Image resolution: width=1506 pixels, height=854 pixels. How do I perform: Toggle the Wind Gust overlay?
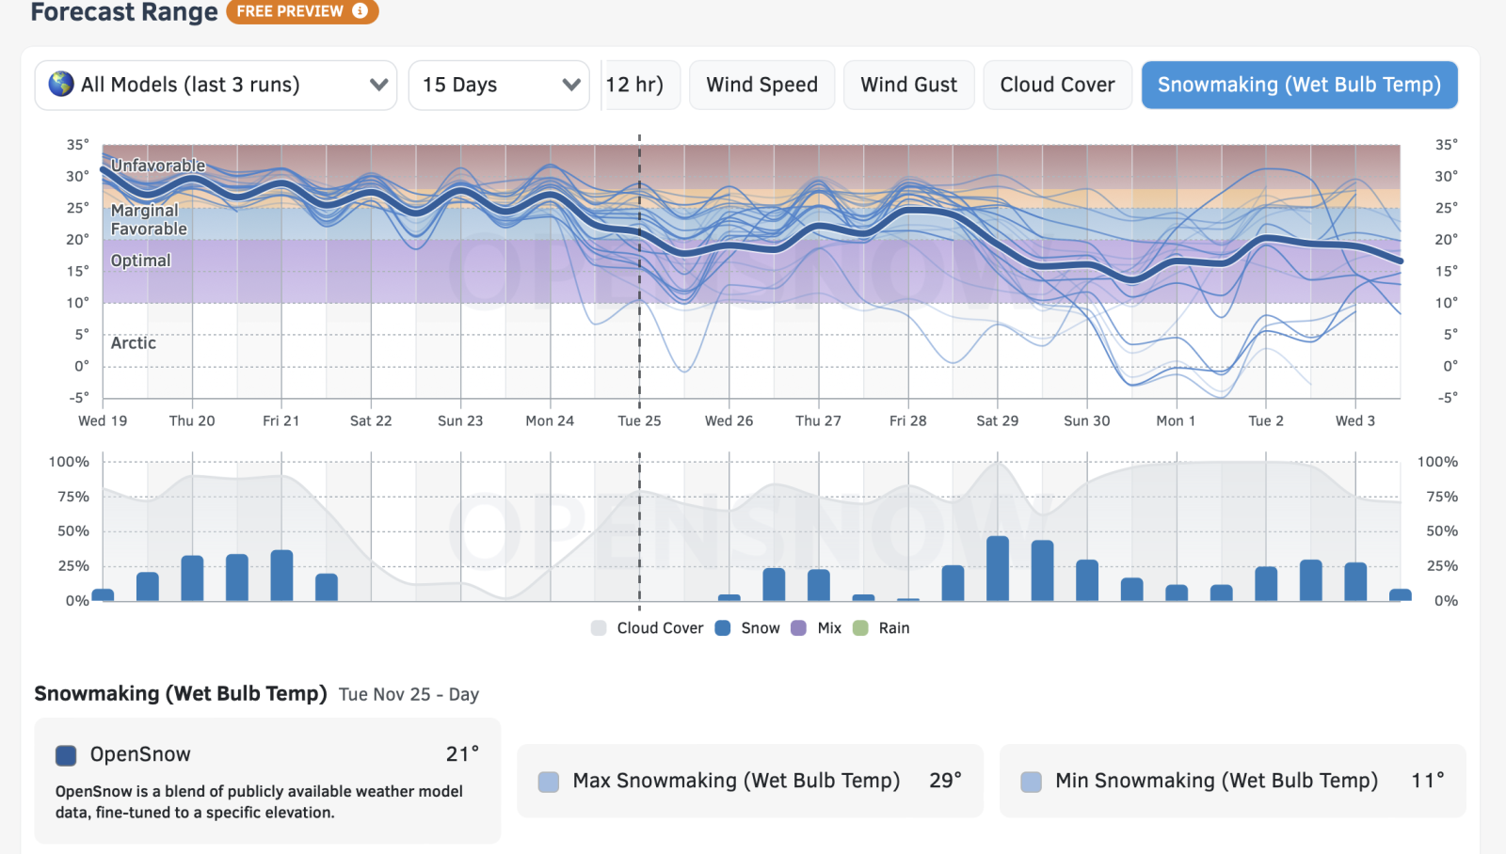coord(908,85)
